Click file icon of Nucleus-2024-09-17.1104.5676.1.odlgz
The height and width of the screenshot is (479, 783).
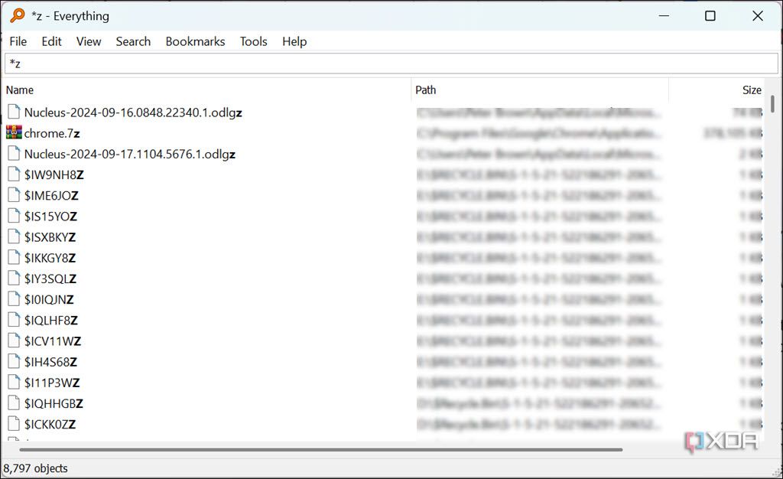14,153
